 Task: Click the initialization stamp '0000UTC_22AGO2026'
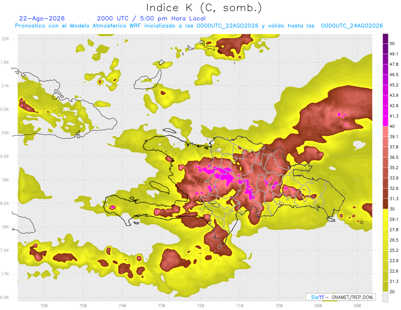pos(228,26)
